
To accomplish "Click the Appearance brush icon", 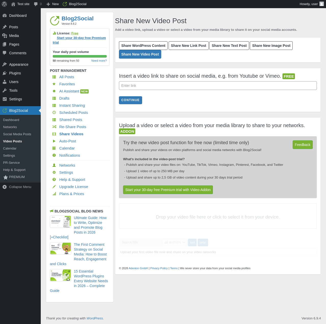I will tap(5, 64).
